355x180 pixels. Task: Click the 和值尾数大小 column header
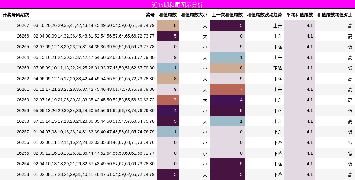[x=194, y=15]
